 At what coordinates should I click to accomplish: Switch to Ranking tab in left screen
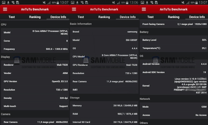point(35,17)
